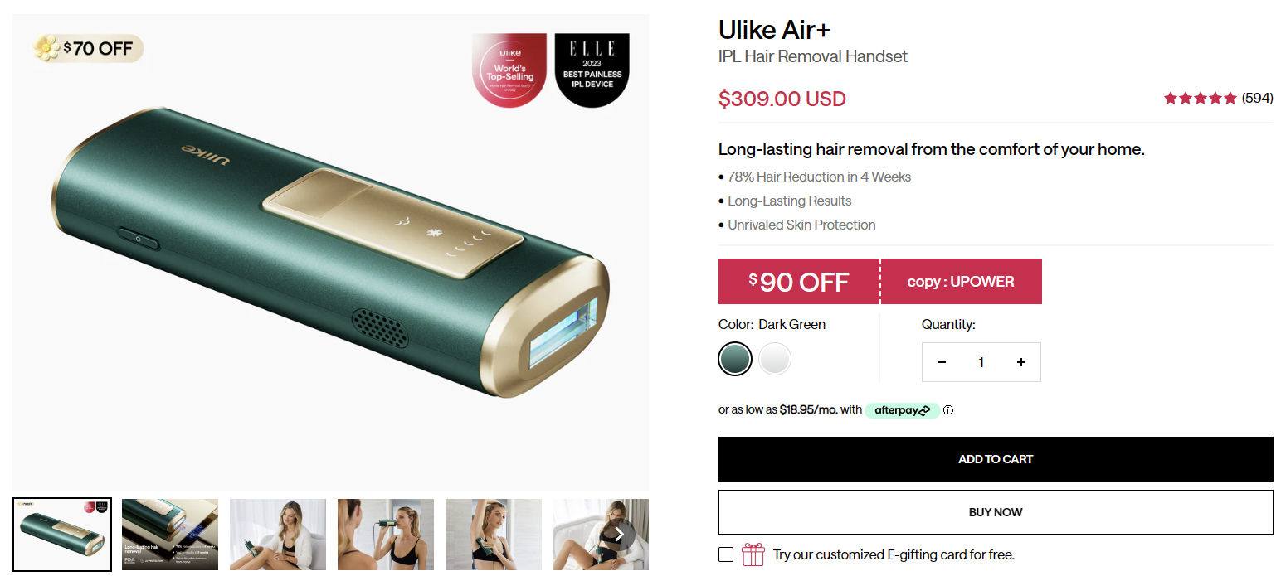Open the (594) reviews count link
Viewport: 1281px width, 576px height.
pos(1257,98)
